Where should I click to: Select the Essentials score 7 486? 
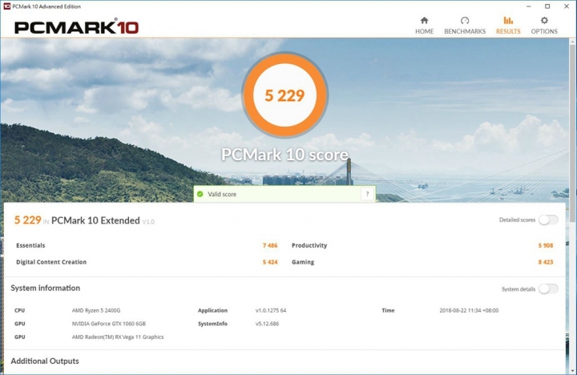pyautogui.click(x=270, y=245)
